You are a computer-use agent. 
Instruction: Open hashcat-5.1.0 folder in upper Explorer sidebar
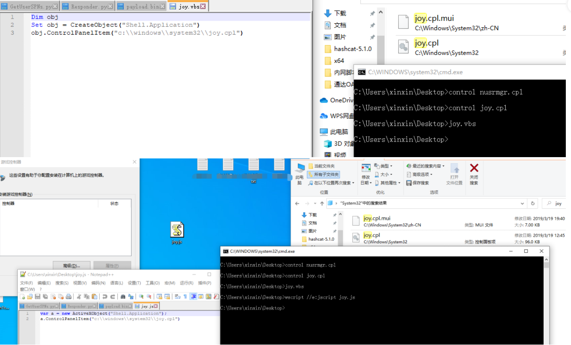(348, 49)
